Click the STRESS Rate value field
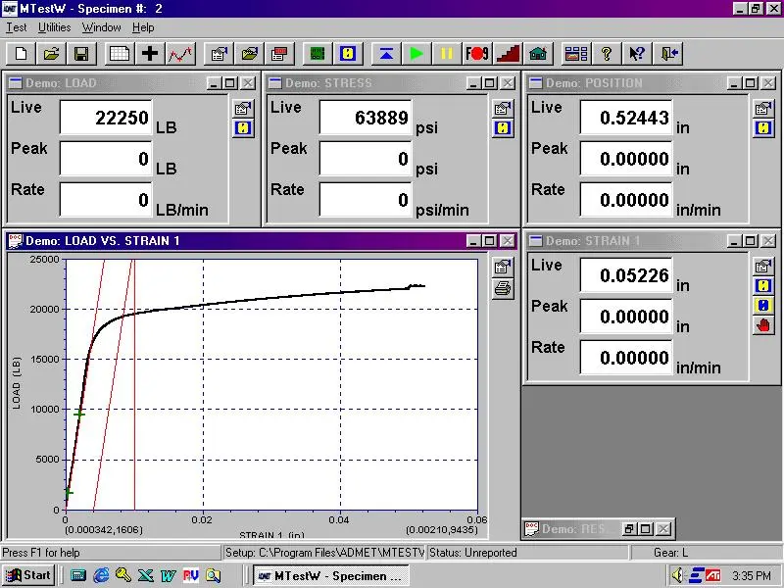Viewport: 784px width, 588px height. tap(366, 200)
